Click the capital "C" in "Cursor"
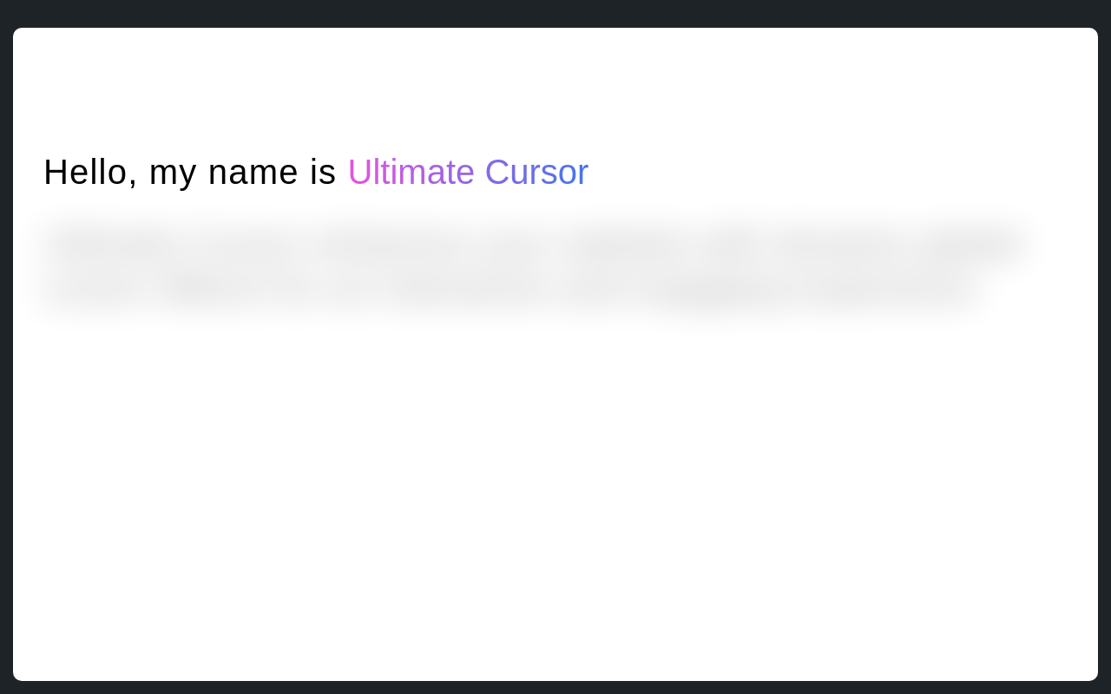1111x694 pixels. click(x=497, y=173)
